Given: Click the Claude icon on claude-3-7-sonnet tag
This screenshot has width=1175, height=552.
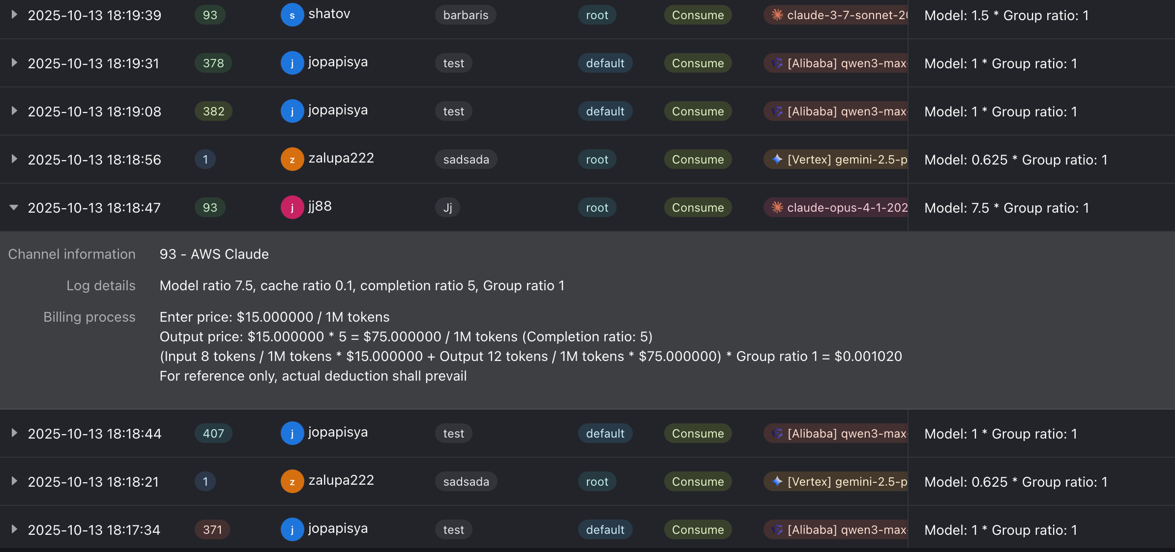Looking at the screenshot, I should coord(777,15).
